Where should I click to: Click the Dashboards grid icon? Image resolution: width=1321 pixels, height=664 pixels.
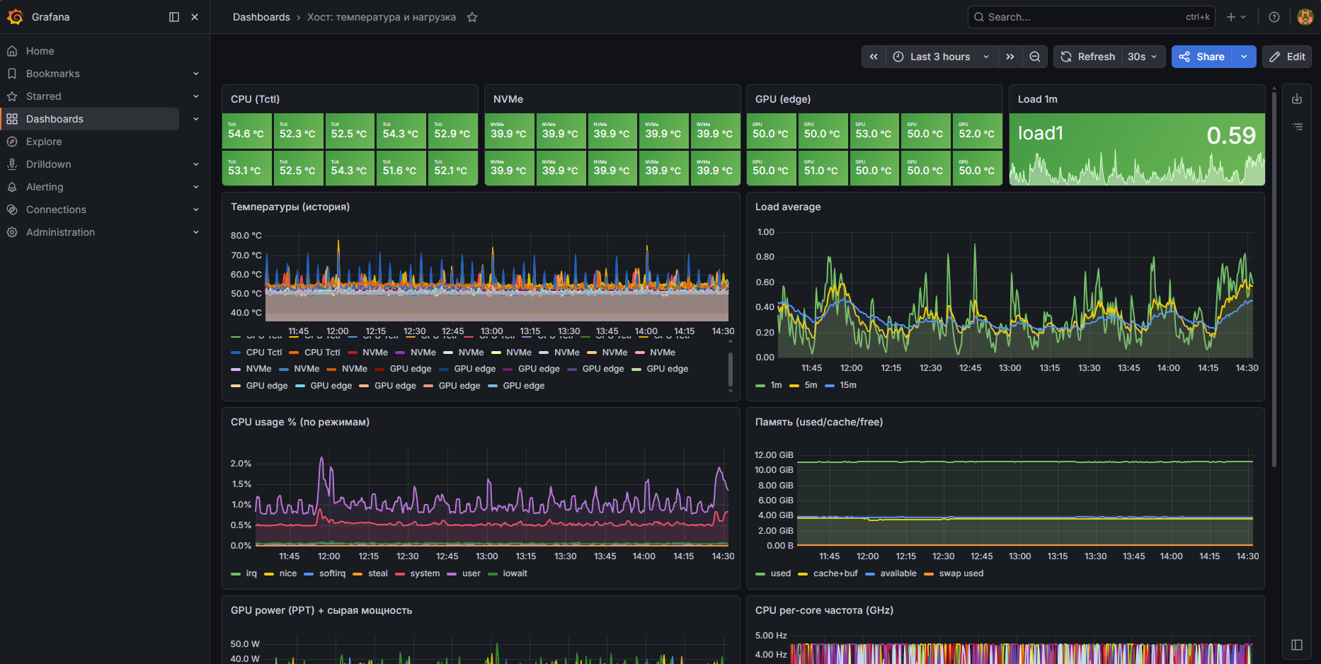tap(12, 119)
